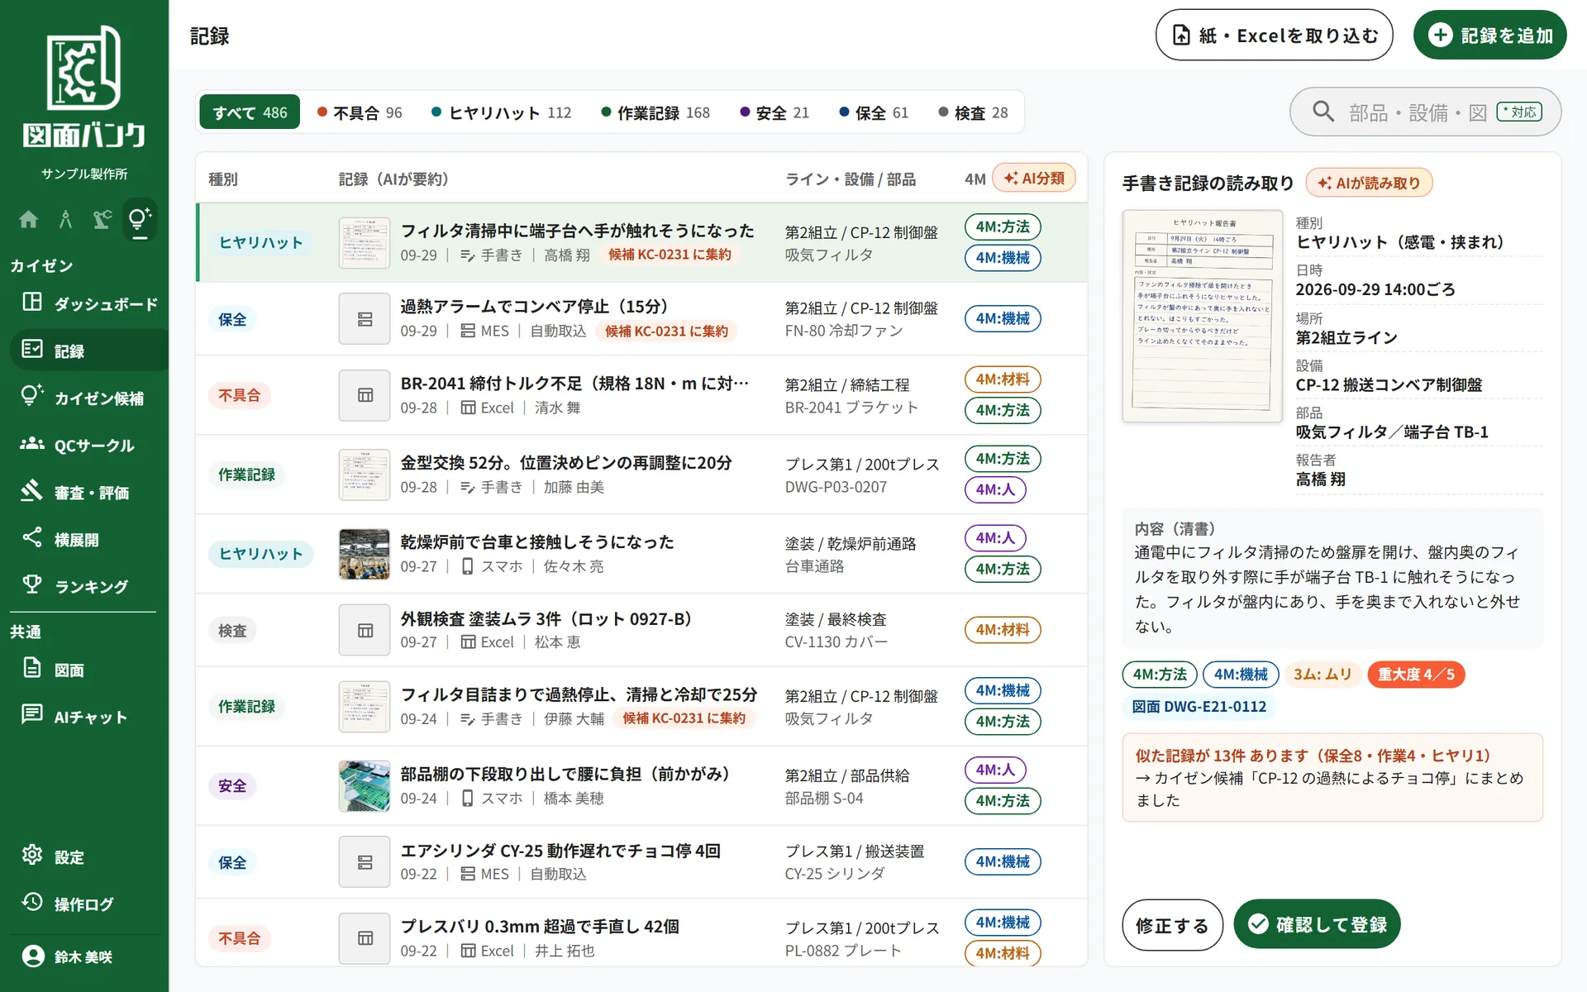Open the home icon in the sidebar
Image resolution: width=1587 pixels, height=992 pixels.
[28, 219]
